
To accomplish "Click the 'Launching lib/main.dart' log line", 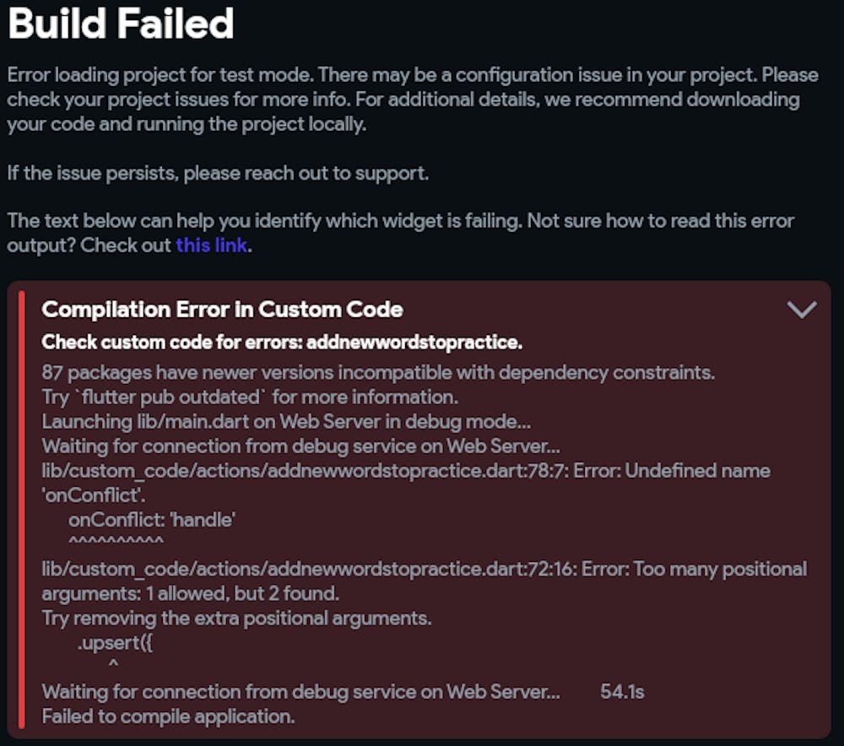I will pos(286,421).
